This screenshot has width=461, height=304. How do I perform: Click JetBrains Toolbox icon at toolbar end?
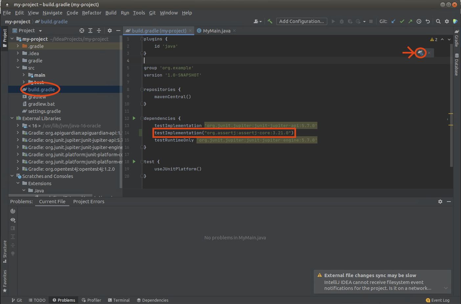[455, 21]
